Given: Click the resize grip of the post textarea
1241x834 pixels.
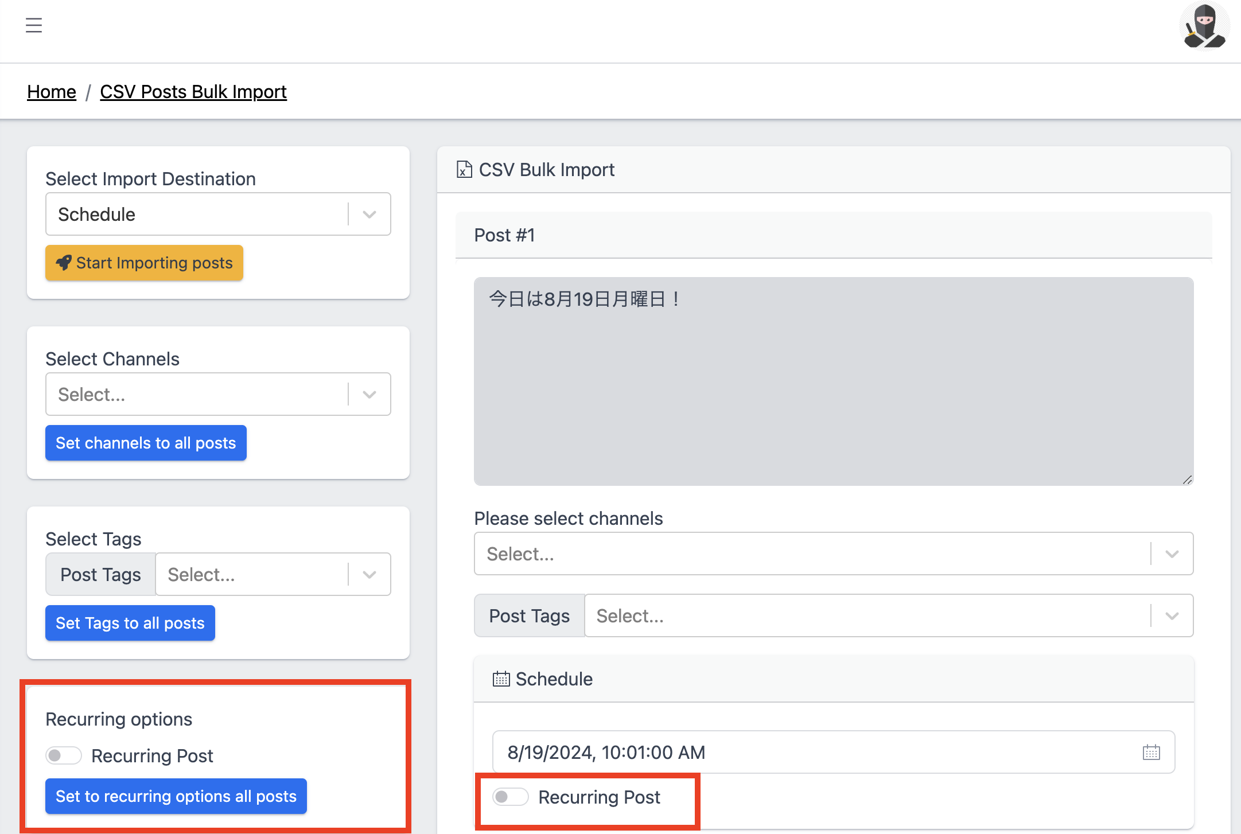Looking at the screenshot, I should pos(1187,480).
